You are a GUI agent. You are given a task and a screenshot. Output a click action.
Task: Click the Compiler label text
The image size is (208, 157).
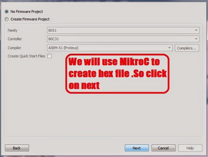click(x=14, y=48)
